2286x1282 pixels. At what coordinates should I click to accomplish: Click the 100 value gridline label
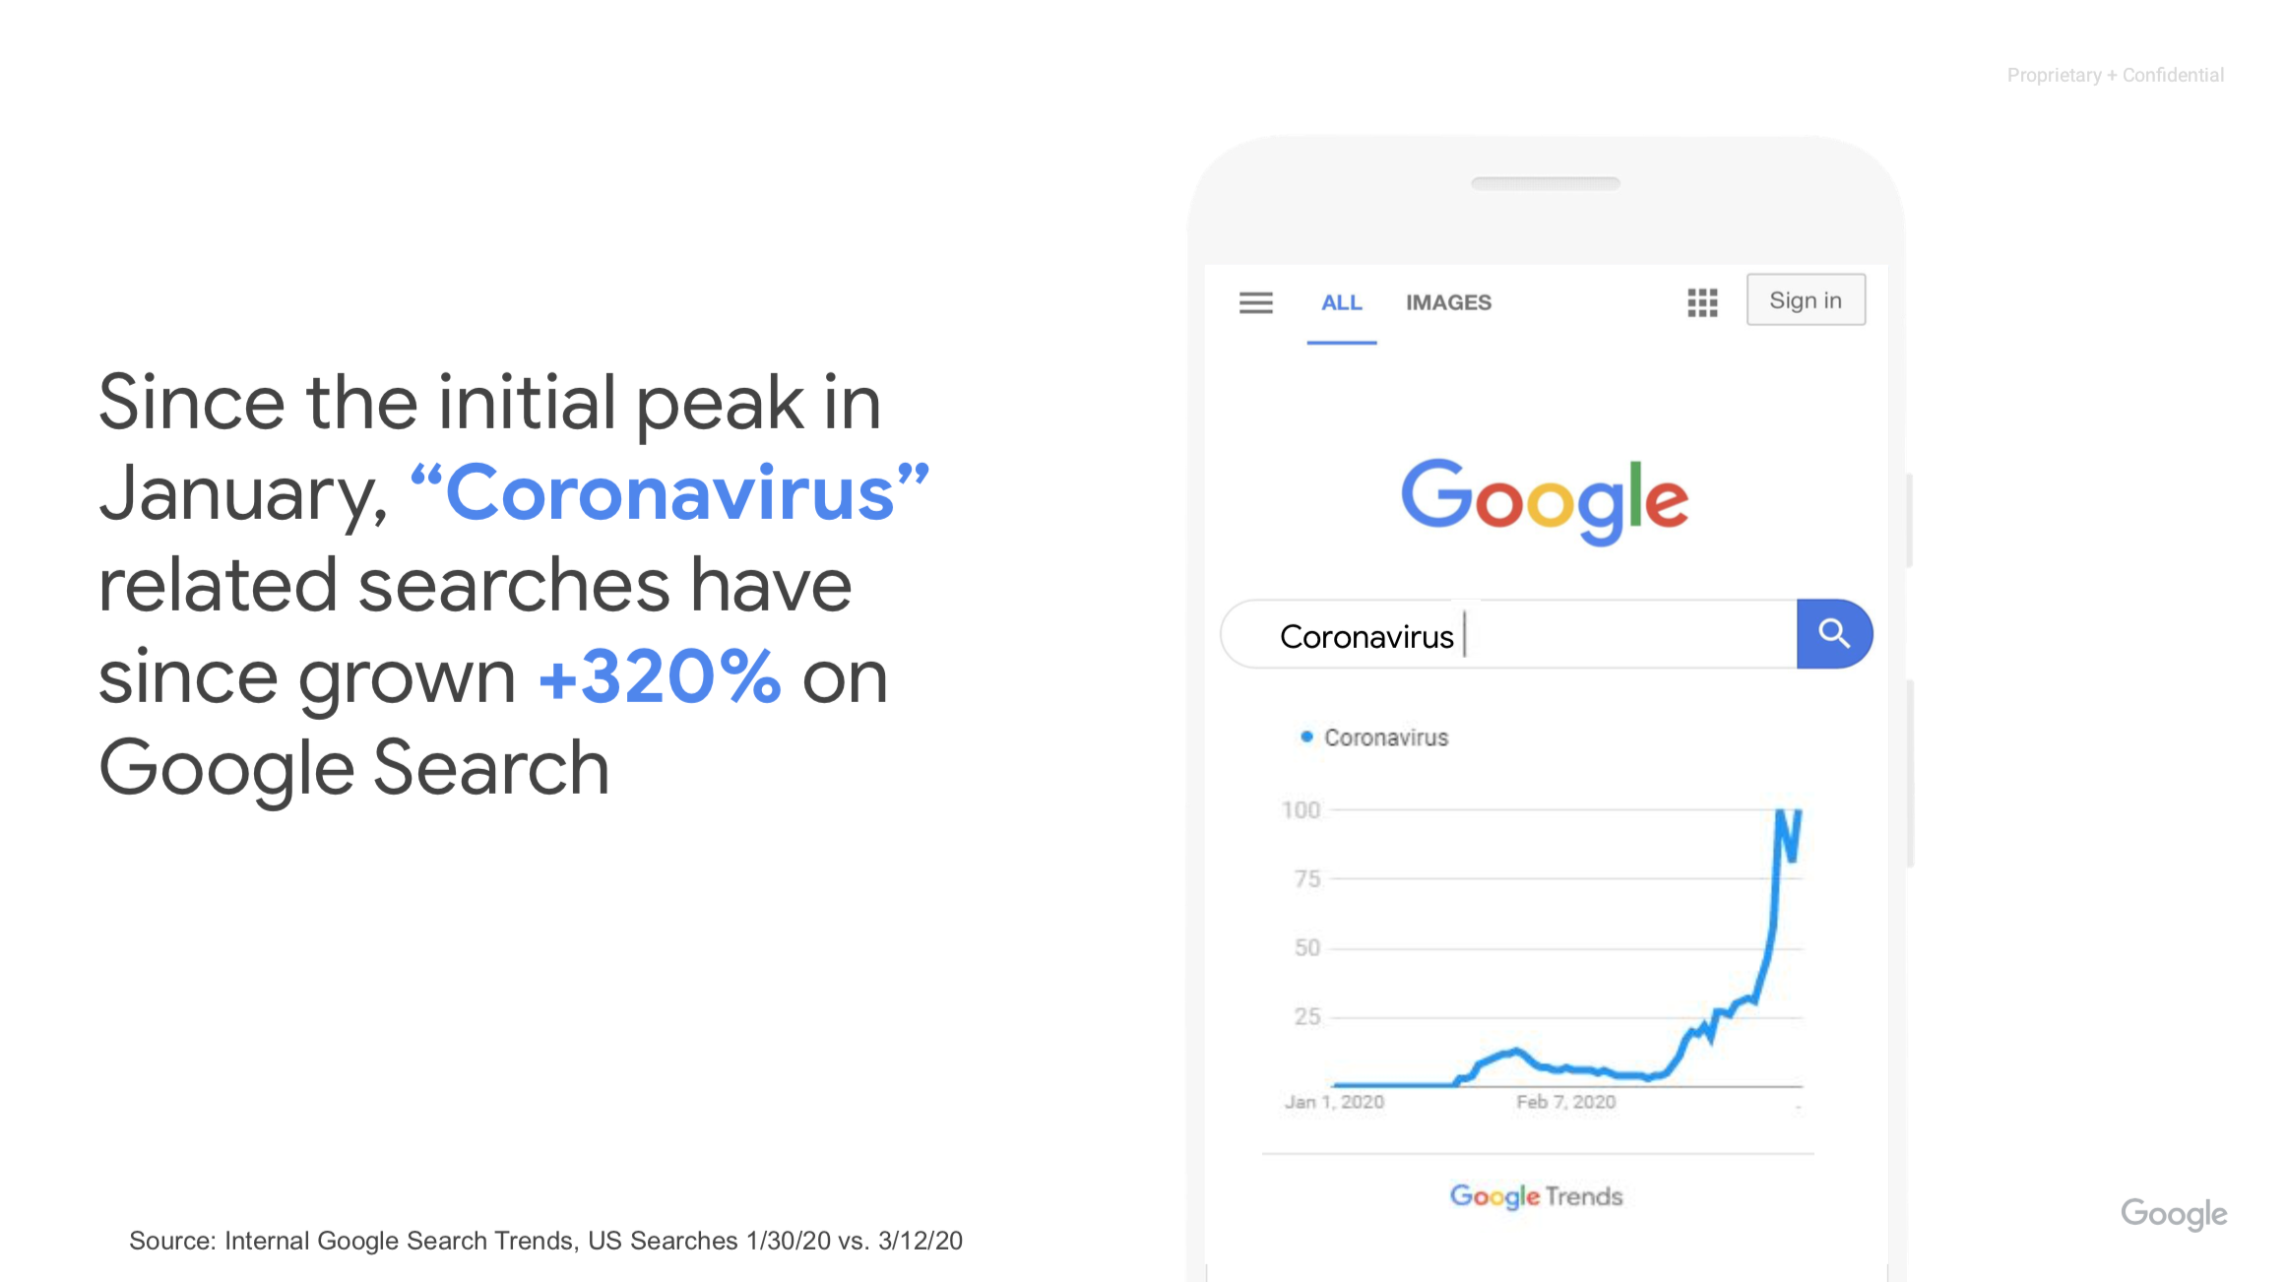tap(1301, 809)
